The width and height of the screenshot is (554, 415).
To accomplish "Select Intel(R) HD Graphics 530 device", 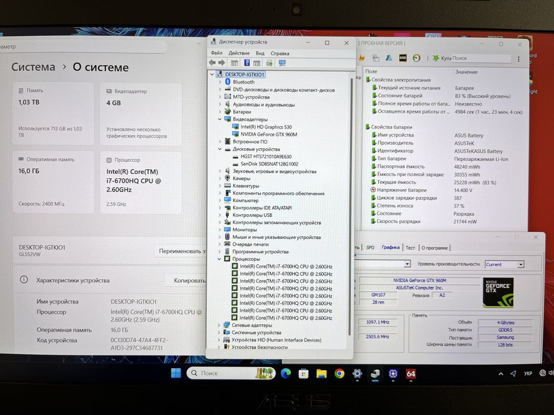I will coord(266,127).
